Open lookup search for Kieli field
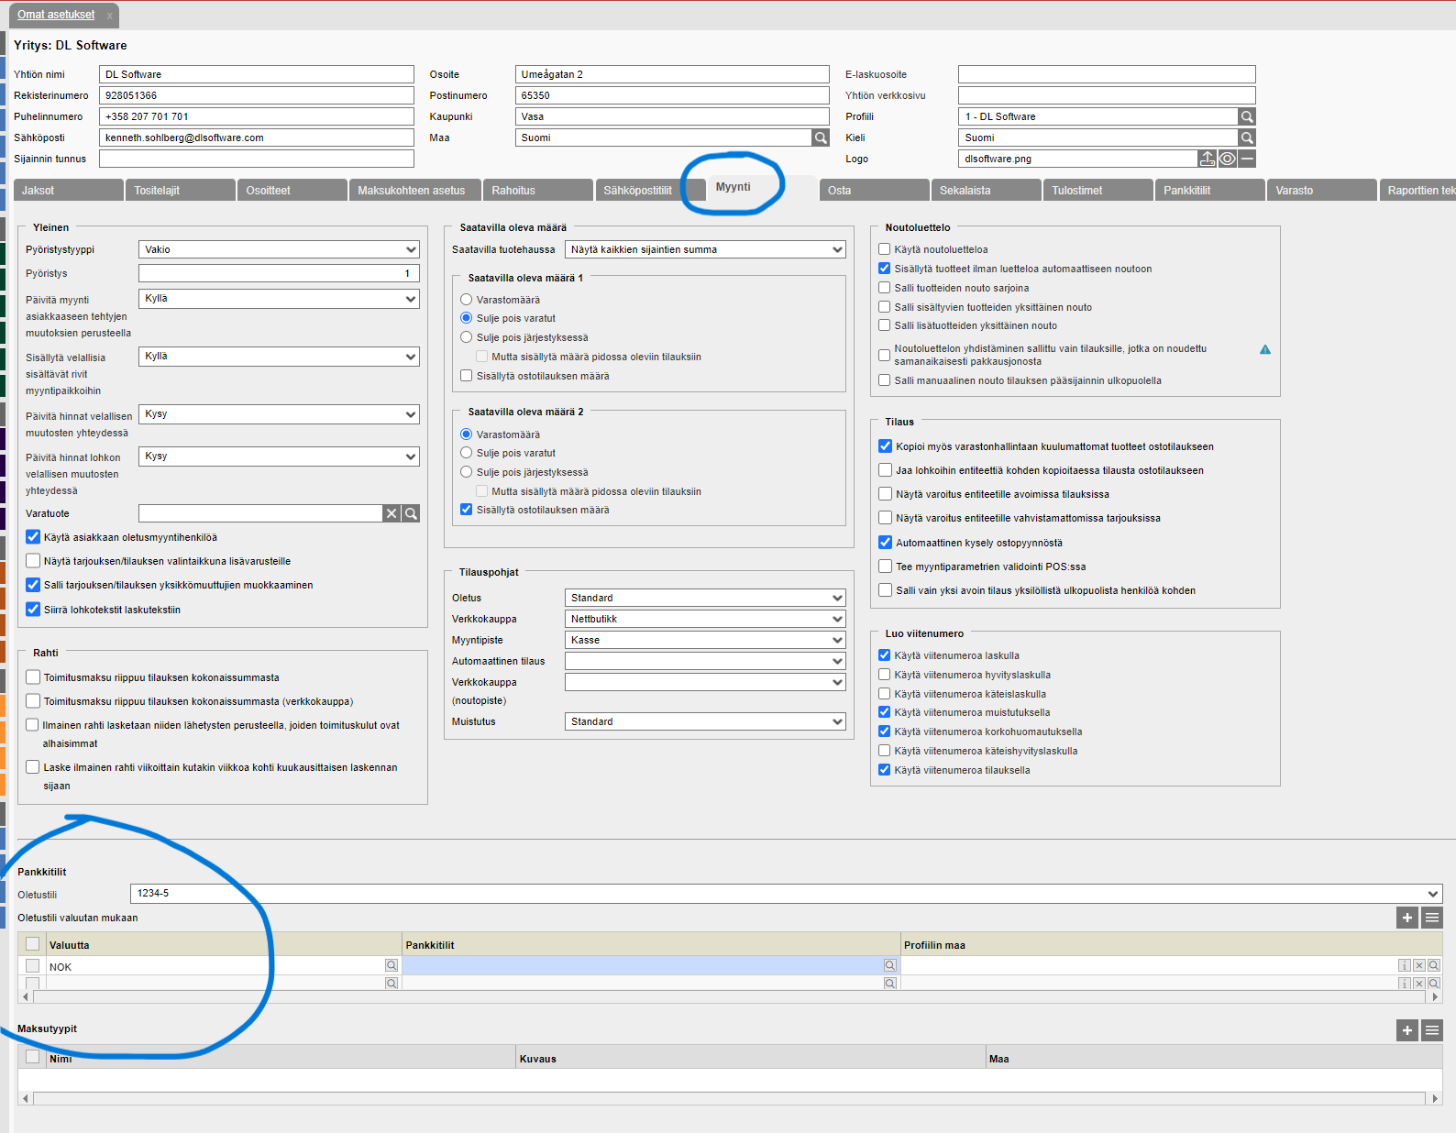 click(x=1246, y=137)
